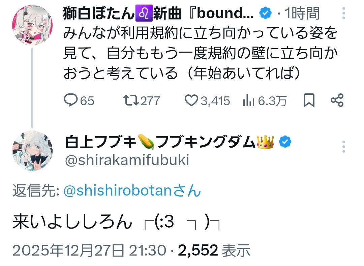Click the 2025年12月27日 21:30 timestamp
The image size is (364, 266).
pos(89,250)
